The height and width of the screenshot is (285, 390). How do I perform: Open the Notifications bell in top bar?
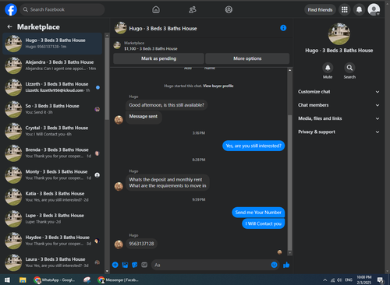pyautogui.click(x=359, y=9)
